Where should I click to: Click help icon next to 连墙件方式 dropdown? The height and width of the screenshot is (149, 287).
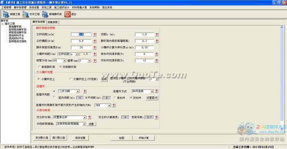tap(157, 91)
